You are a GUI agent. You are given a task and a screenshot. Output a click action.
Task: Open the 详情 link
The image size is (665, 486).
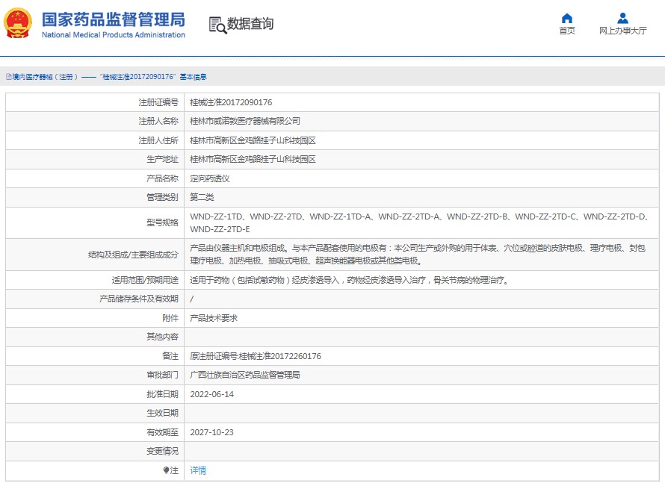coord(198,470)
